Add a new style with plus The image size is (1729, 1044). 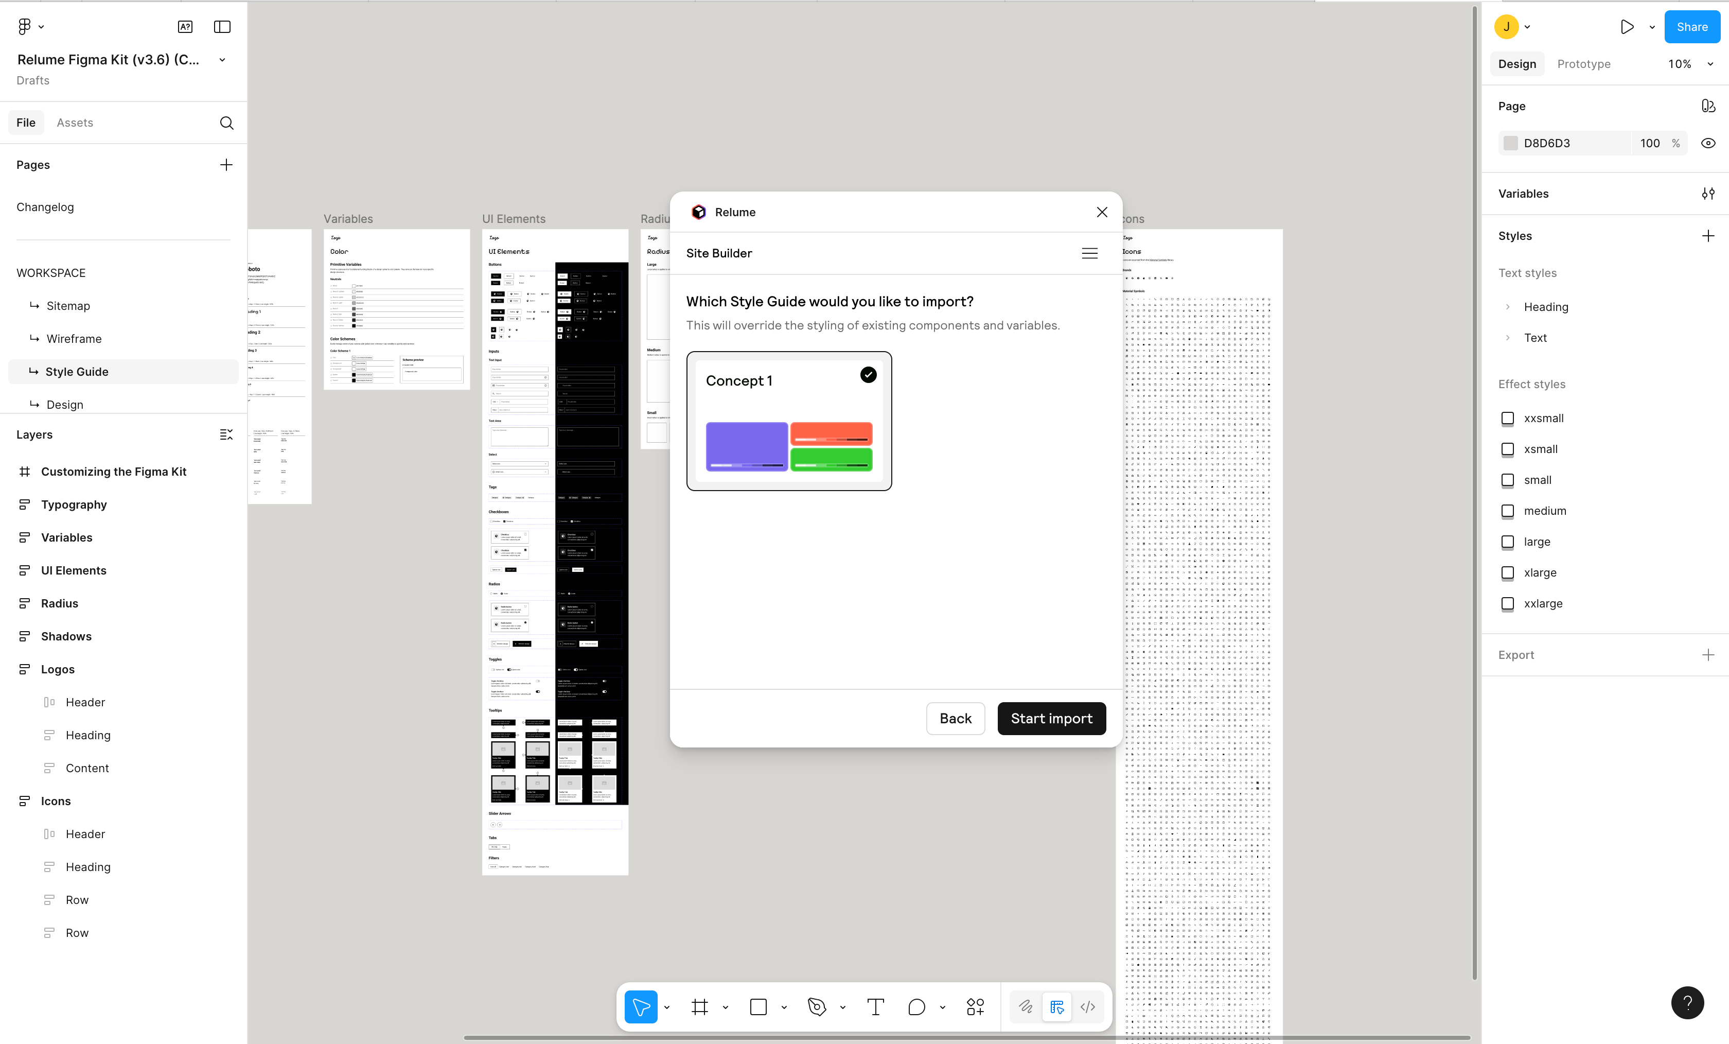[x=1708, y=236]
